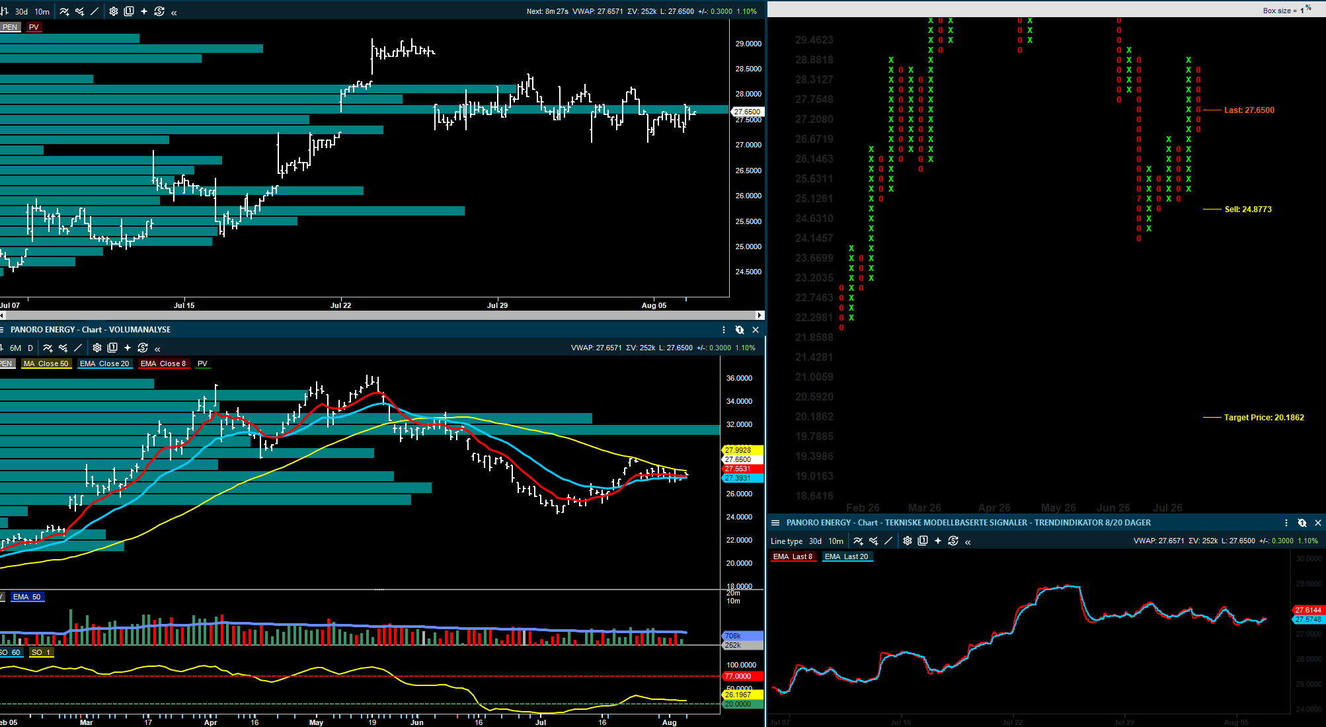Toggle the EMA Last 20 line label

click(846, 556)
